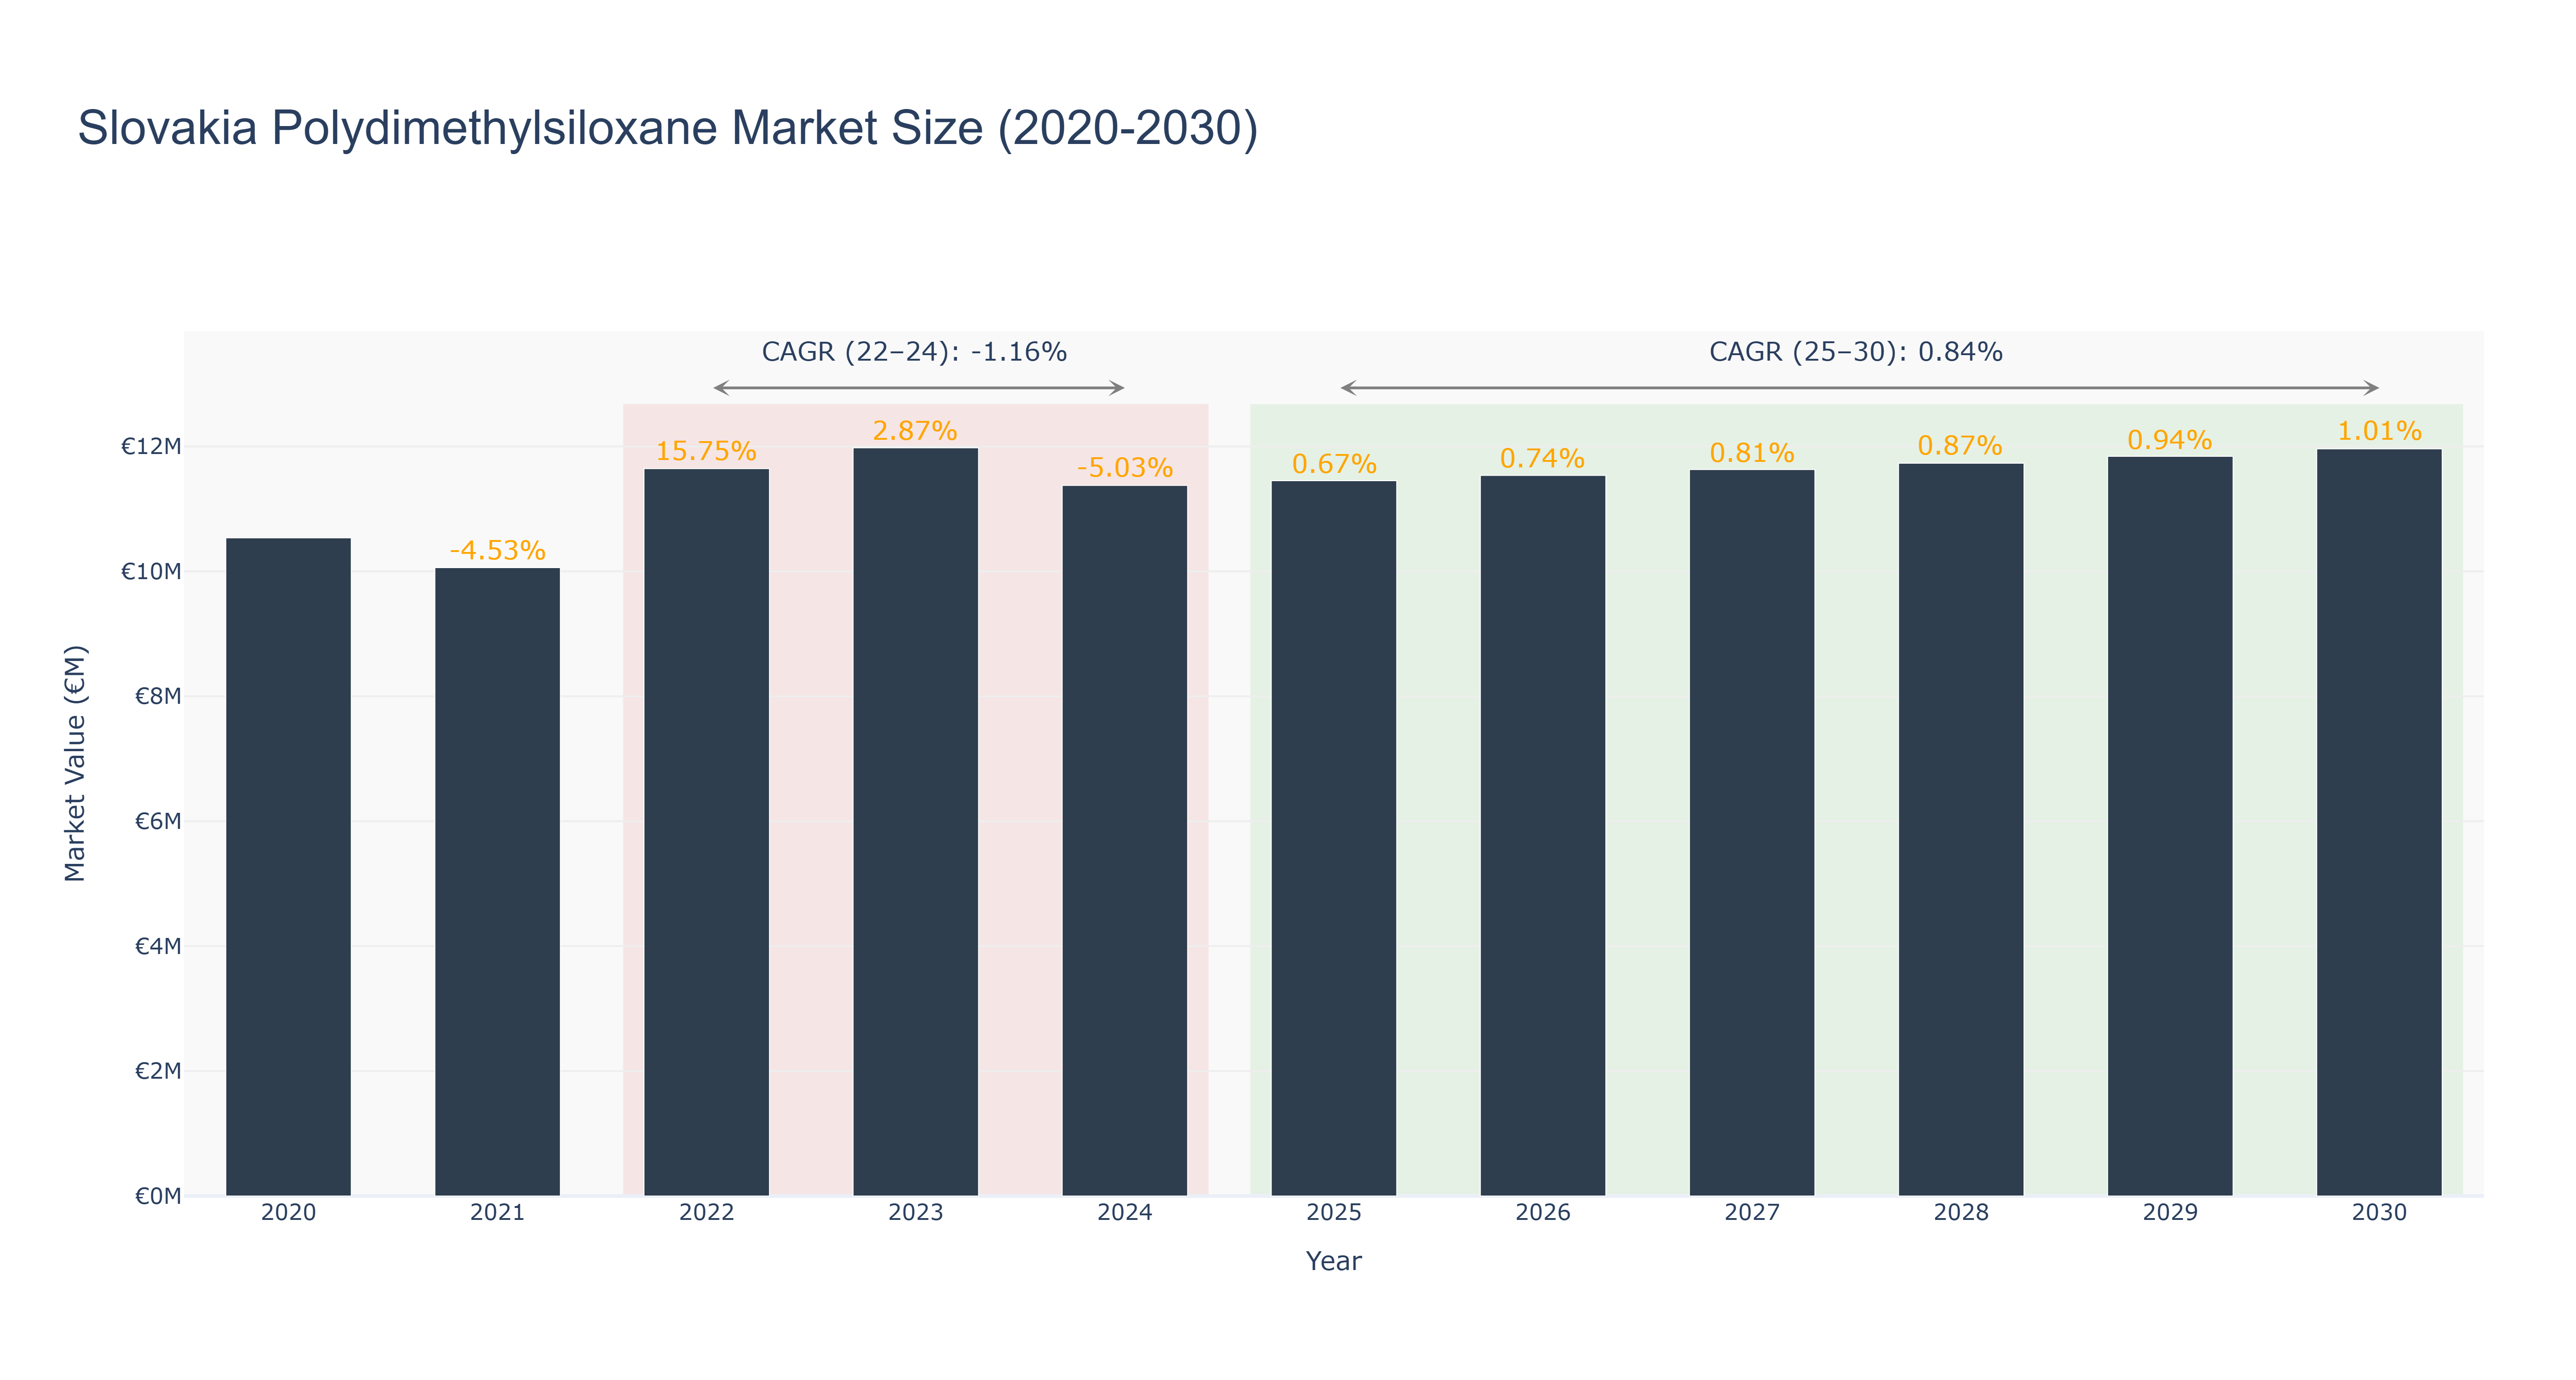Click the '0.74%' growth label
Viewport: 2576px width, 1380px height.
(1542, 459)
